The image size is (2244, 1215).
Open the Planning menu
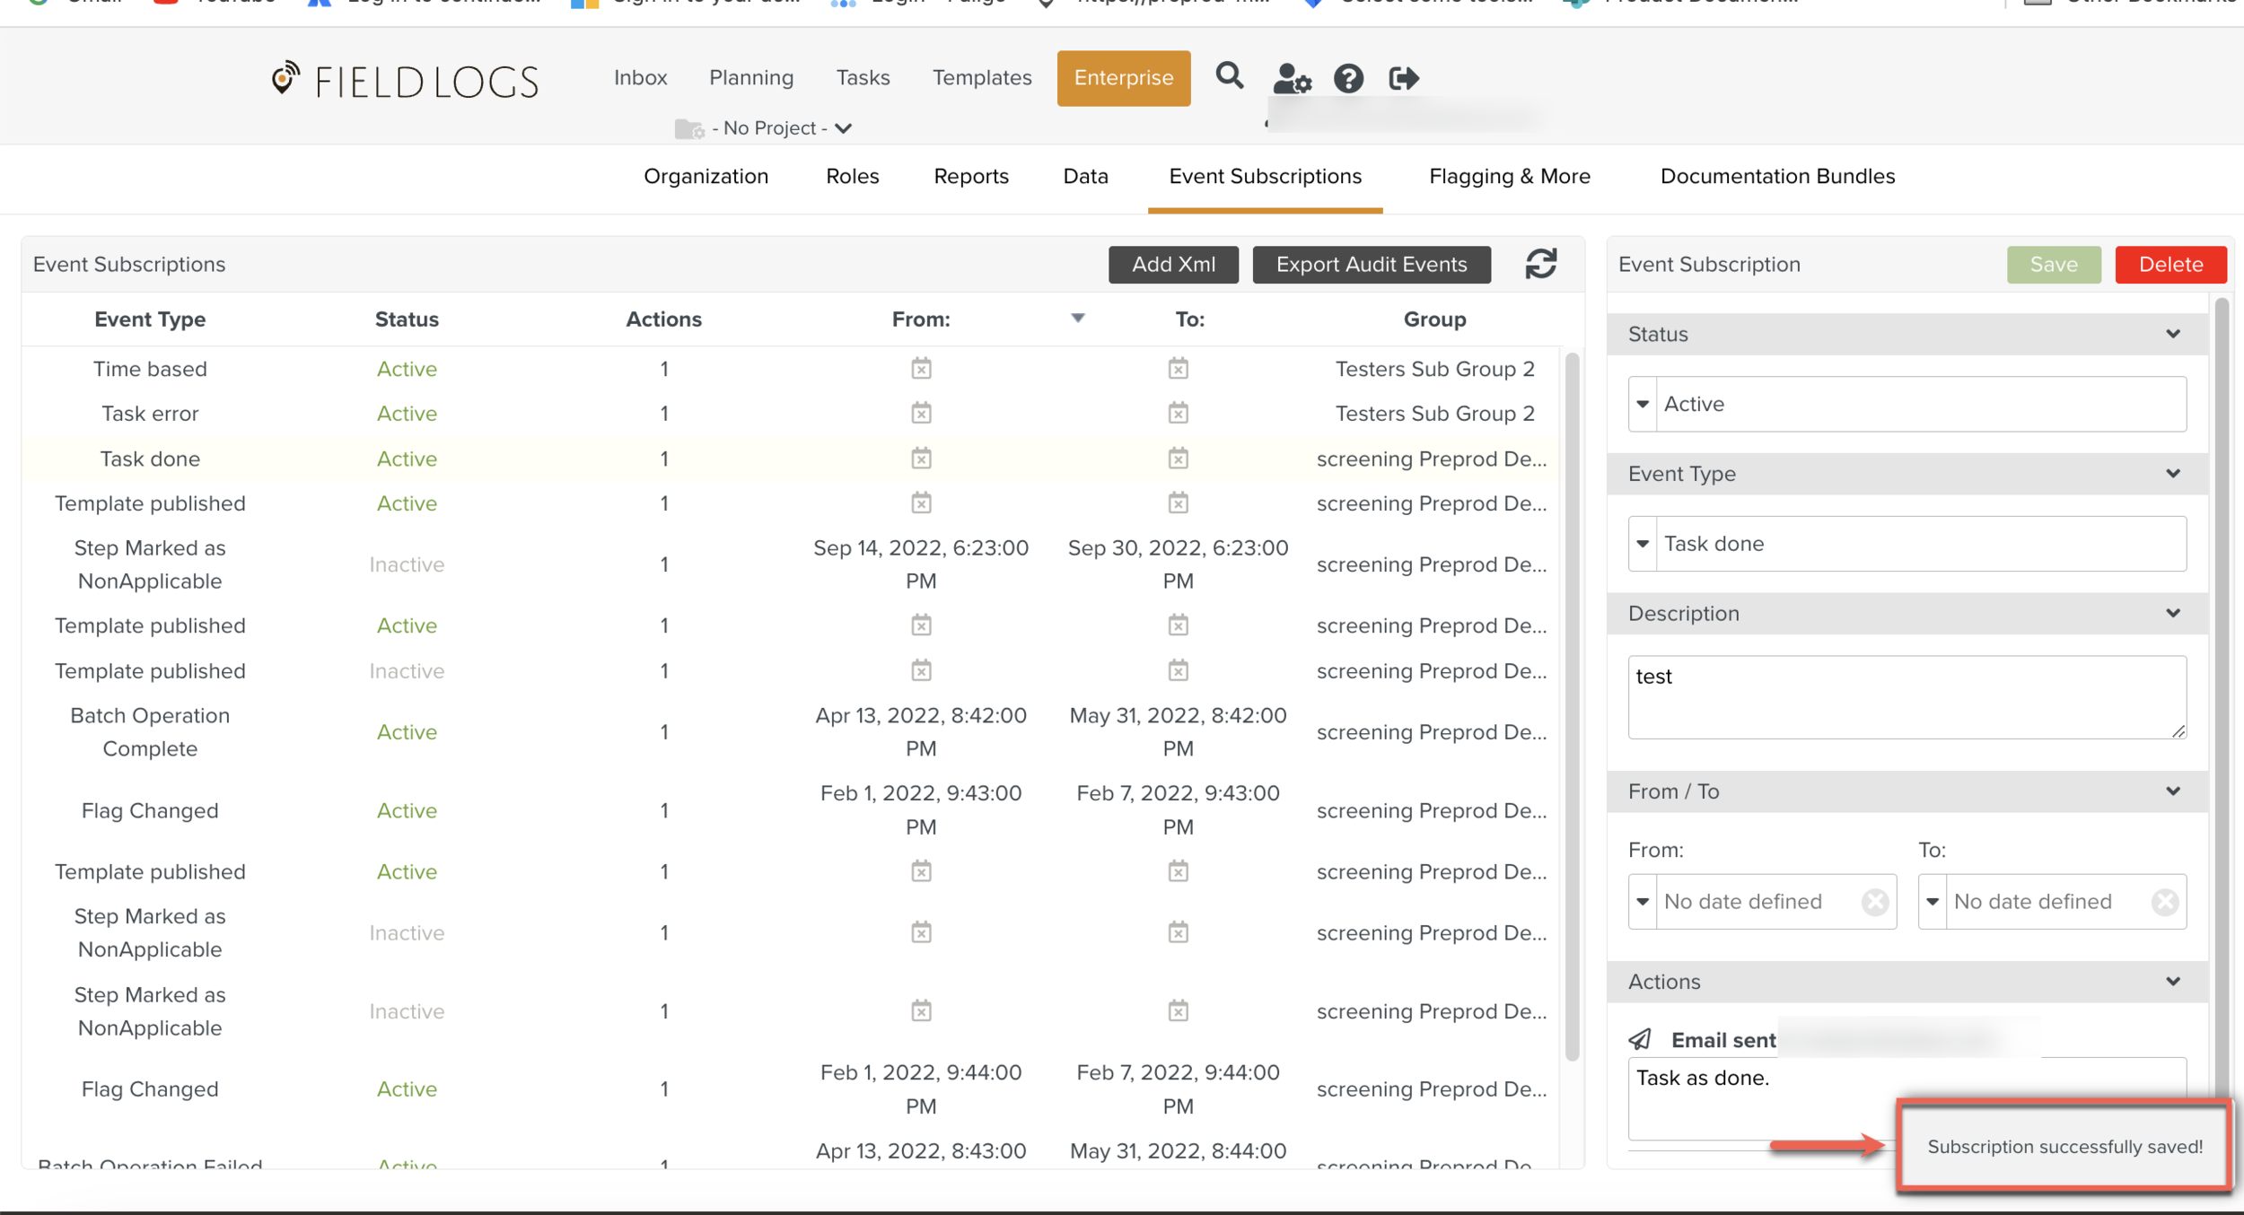pyautogui.click(x=751, y=78)
